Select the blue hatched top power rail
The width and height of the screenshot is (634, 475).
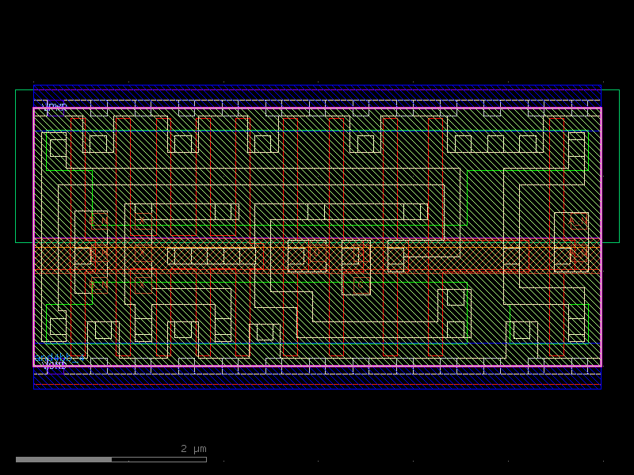point(317,93)
